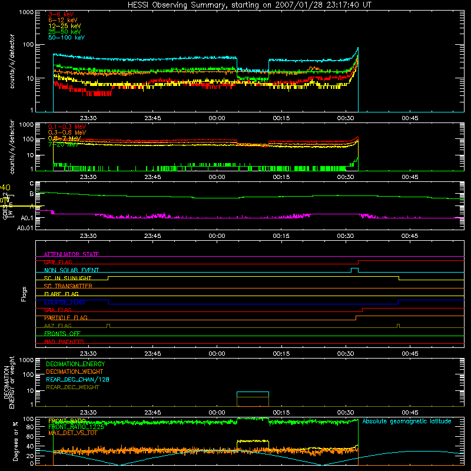Image resolution: width=471 pixels, height=471 pixels.
Task: Click the NON_SOLAR_EVENT flag label
Action: (x=71, y=270)
